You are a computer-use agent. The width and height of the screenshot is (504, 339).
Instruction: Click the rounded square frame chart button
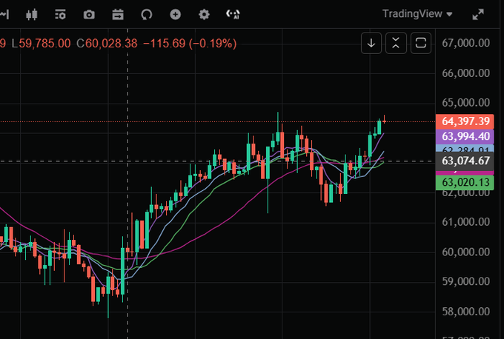421,43
